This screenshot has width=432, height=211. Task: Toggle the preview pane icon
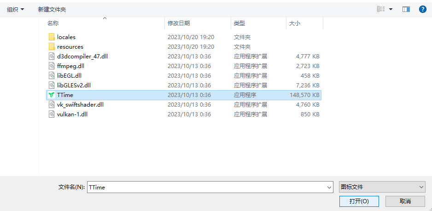point(406,9)
